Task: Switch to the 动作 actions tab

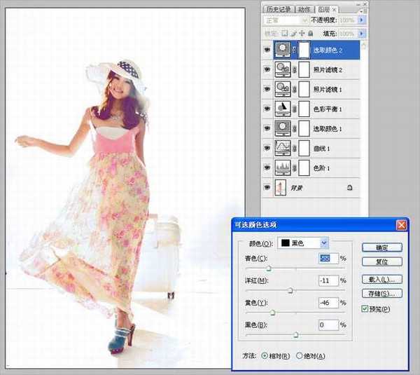Action: 304,9
